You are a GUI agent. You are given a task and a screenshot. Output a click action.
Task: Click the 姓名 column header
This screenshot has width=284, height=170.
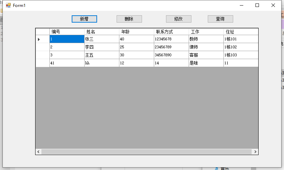click(x=102, y=32)
